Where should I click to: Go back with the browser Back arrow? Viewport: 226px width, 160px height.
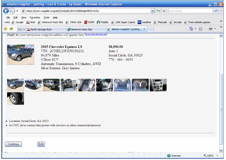6,11
